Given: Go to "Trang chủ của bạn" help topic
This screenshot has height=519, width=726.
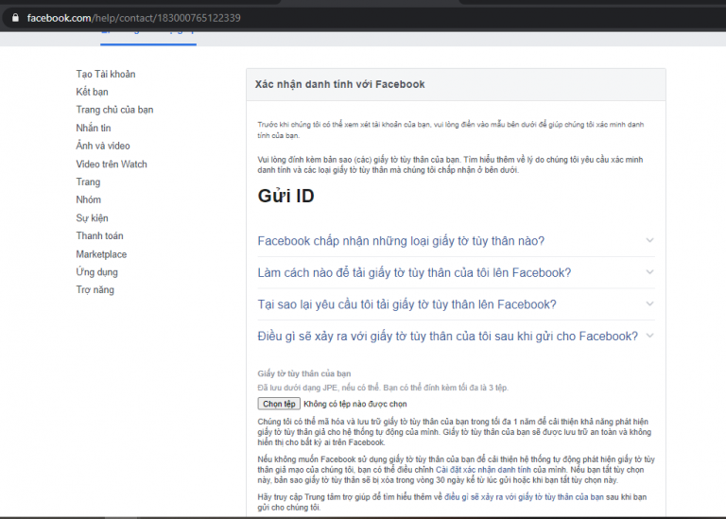Looking at the screenshot, I should point(114,110).
